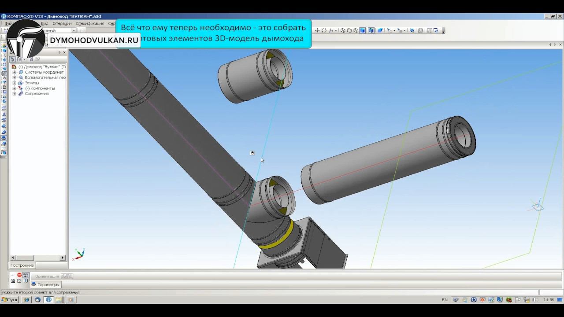Open the KOMPAS-3D taskbar button

point(49,299)
